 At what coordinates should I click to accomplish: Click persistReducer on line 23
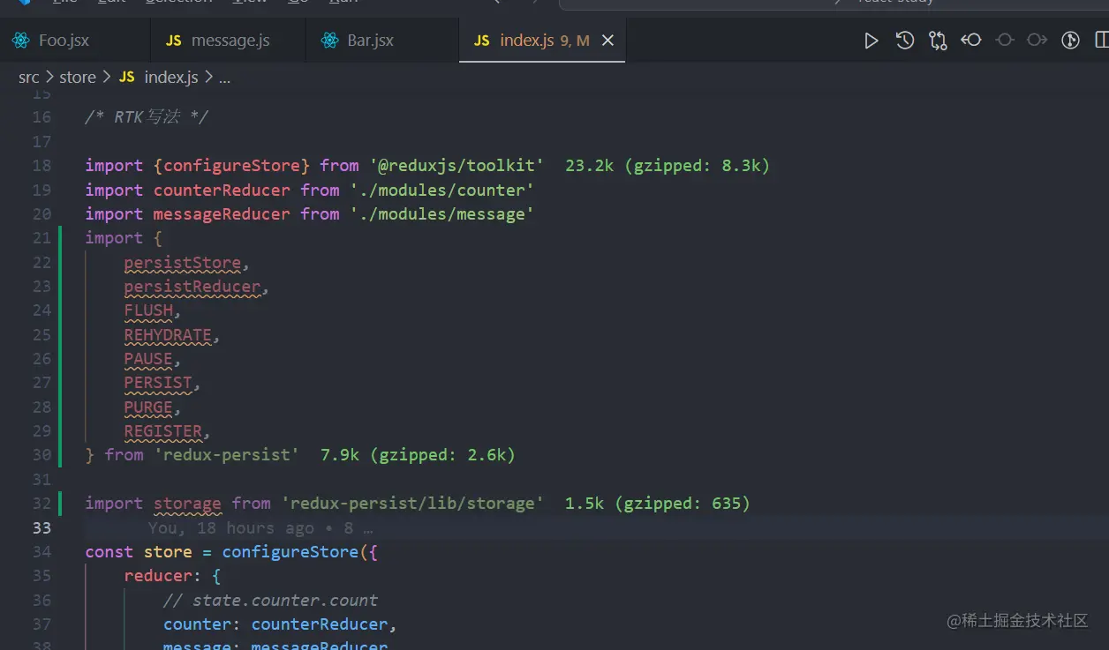tap(192, 287)
